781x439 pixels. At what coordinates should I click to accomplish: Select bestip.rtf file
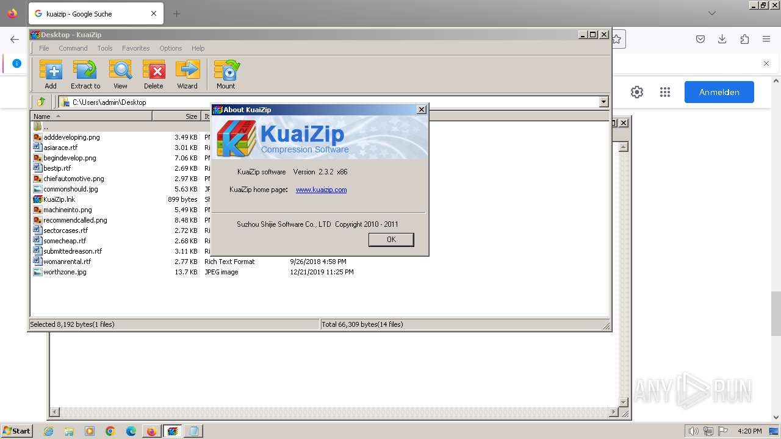(57, 168)
